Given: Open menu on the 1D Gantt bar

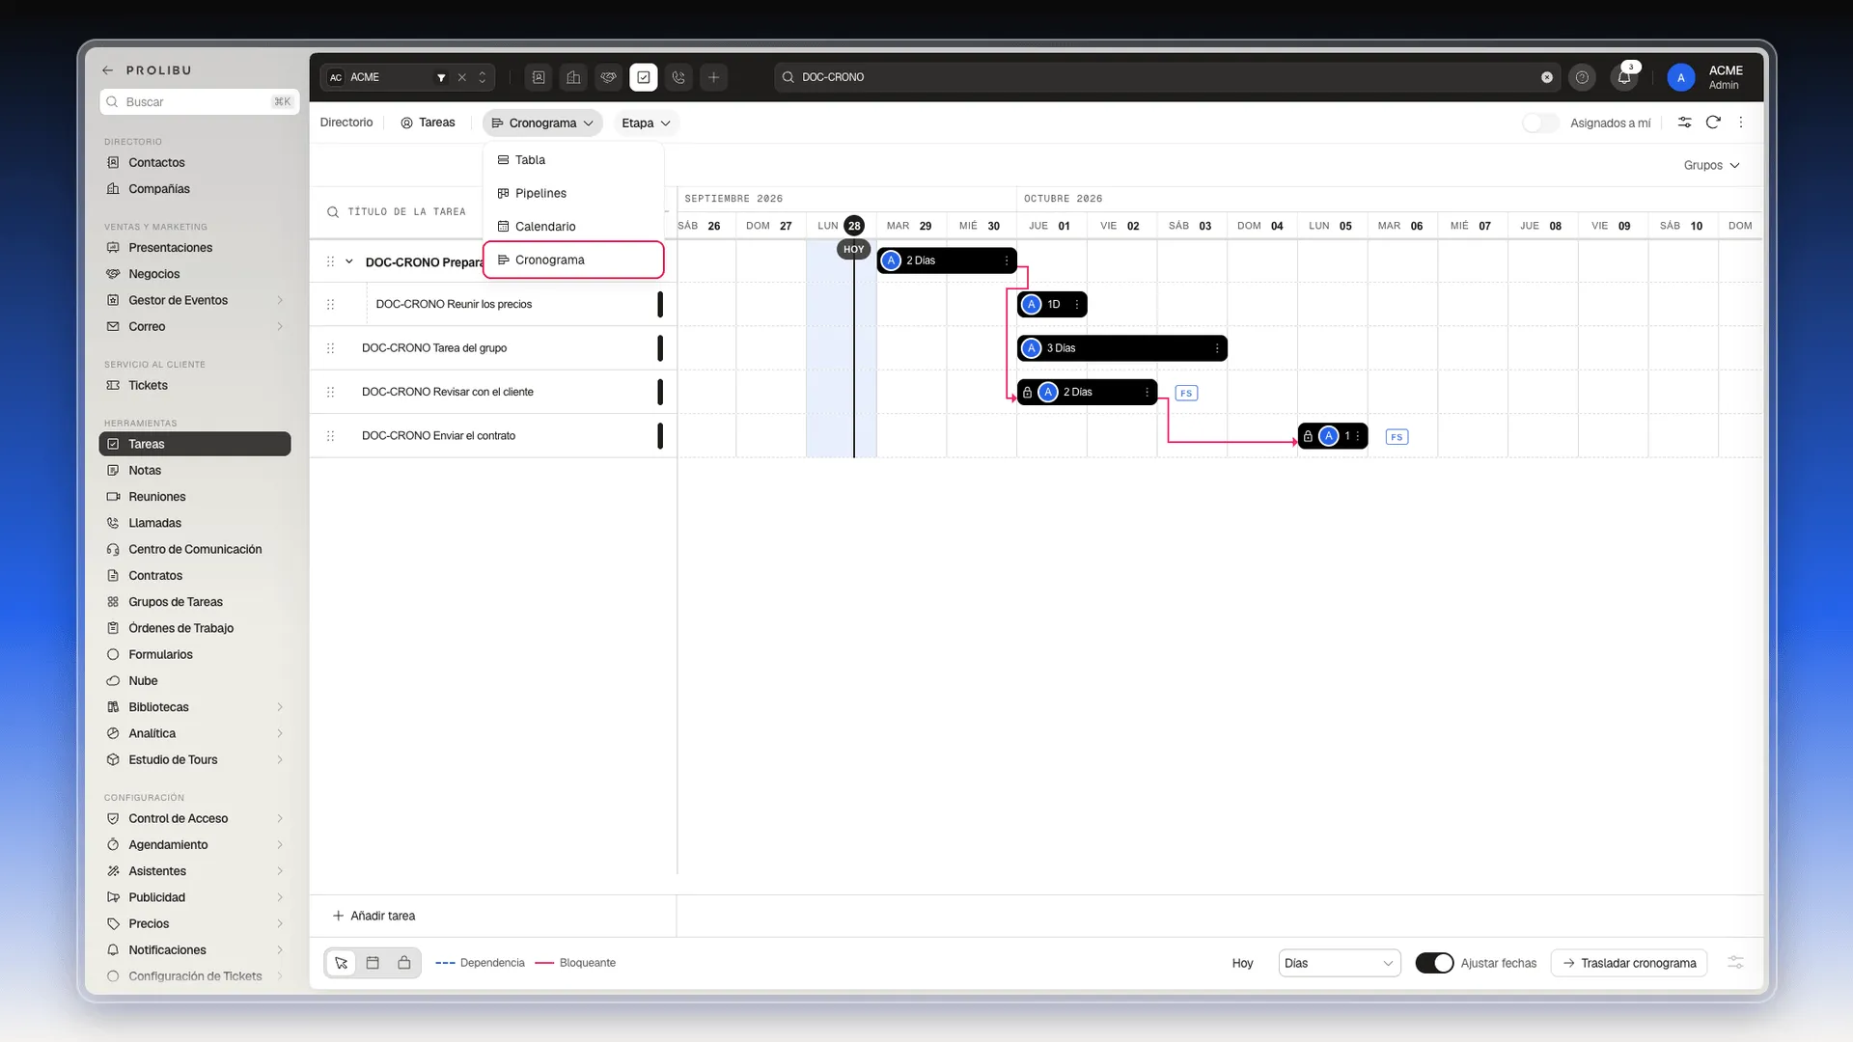Looking at the screenshot, I should (x=1077, y=305).
